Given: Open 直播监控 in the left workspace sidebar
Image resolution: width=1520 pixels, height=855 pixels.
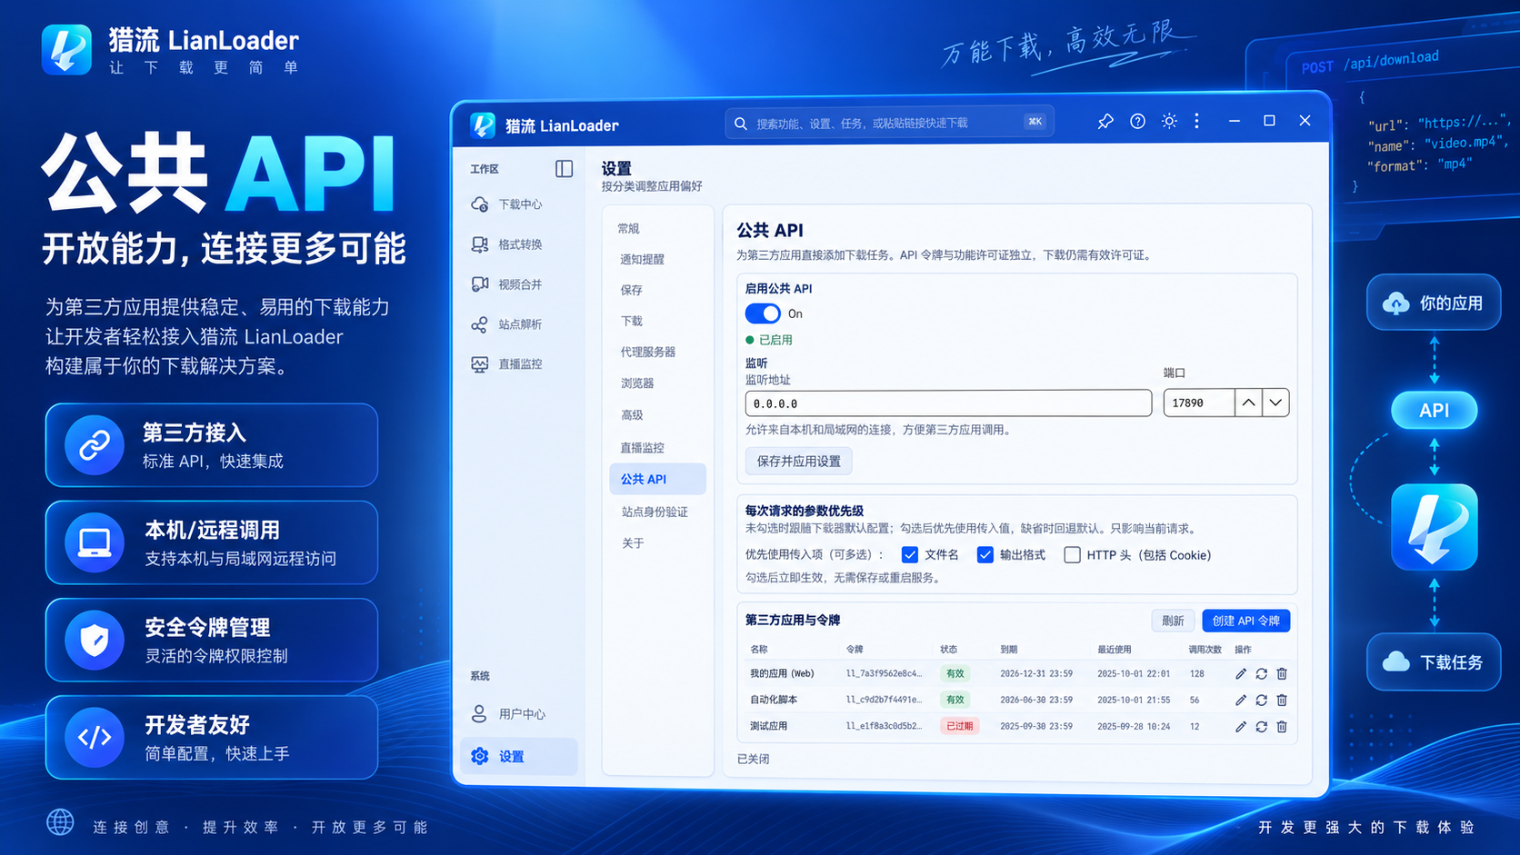Looking at the screenshot, I should pos(519,364).
